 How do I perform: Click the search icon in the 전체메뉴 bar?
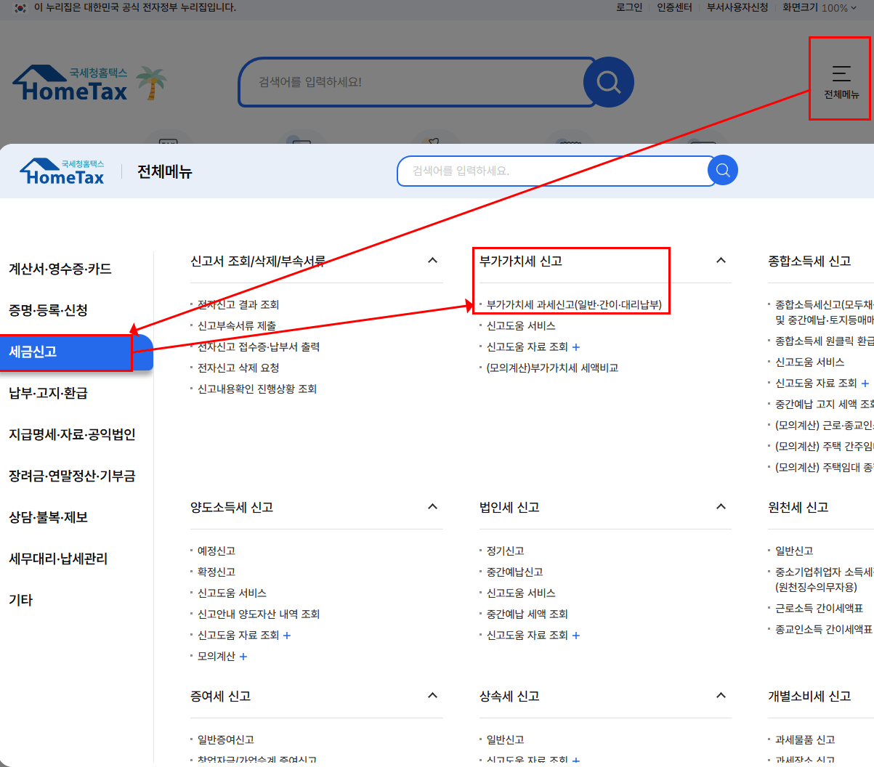coord(722,171)
